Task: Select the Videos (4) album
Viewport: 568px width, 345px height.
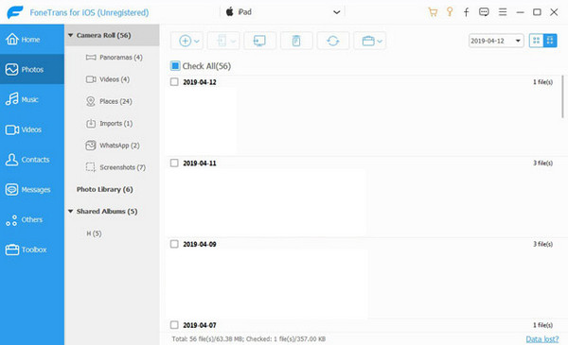Action: 108,79
